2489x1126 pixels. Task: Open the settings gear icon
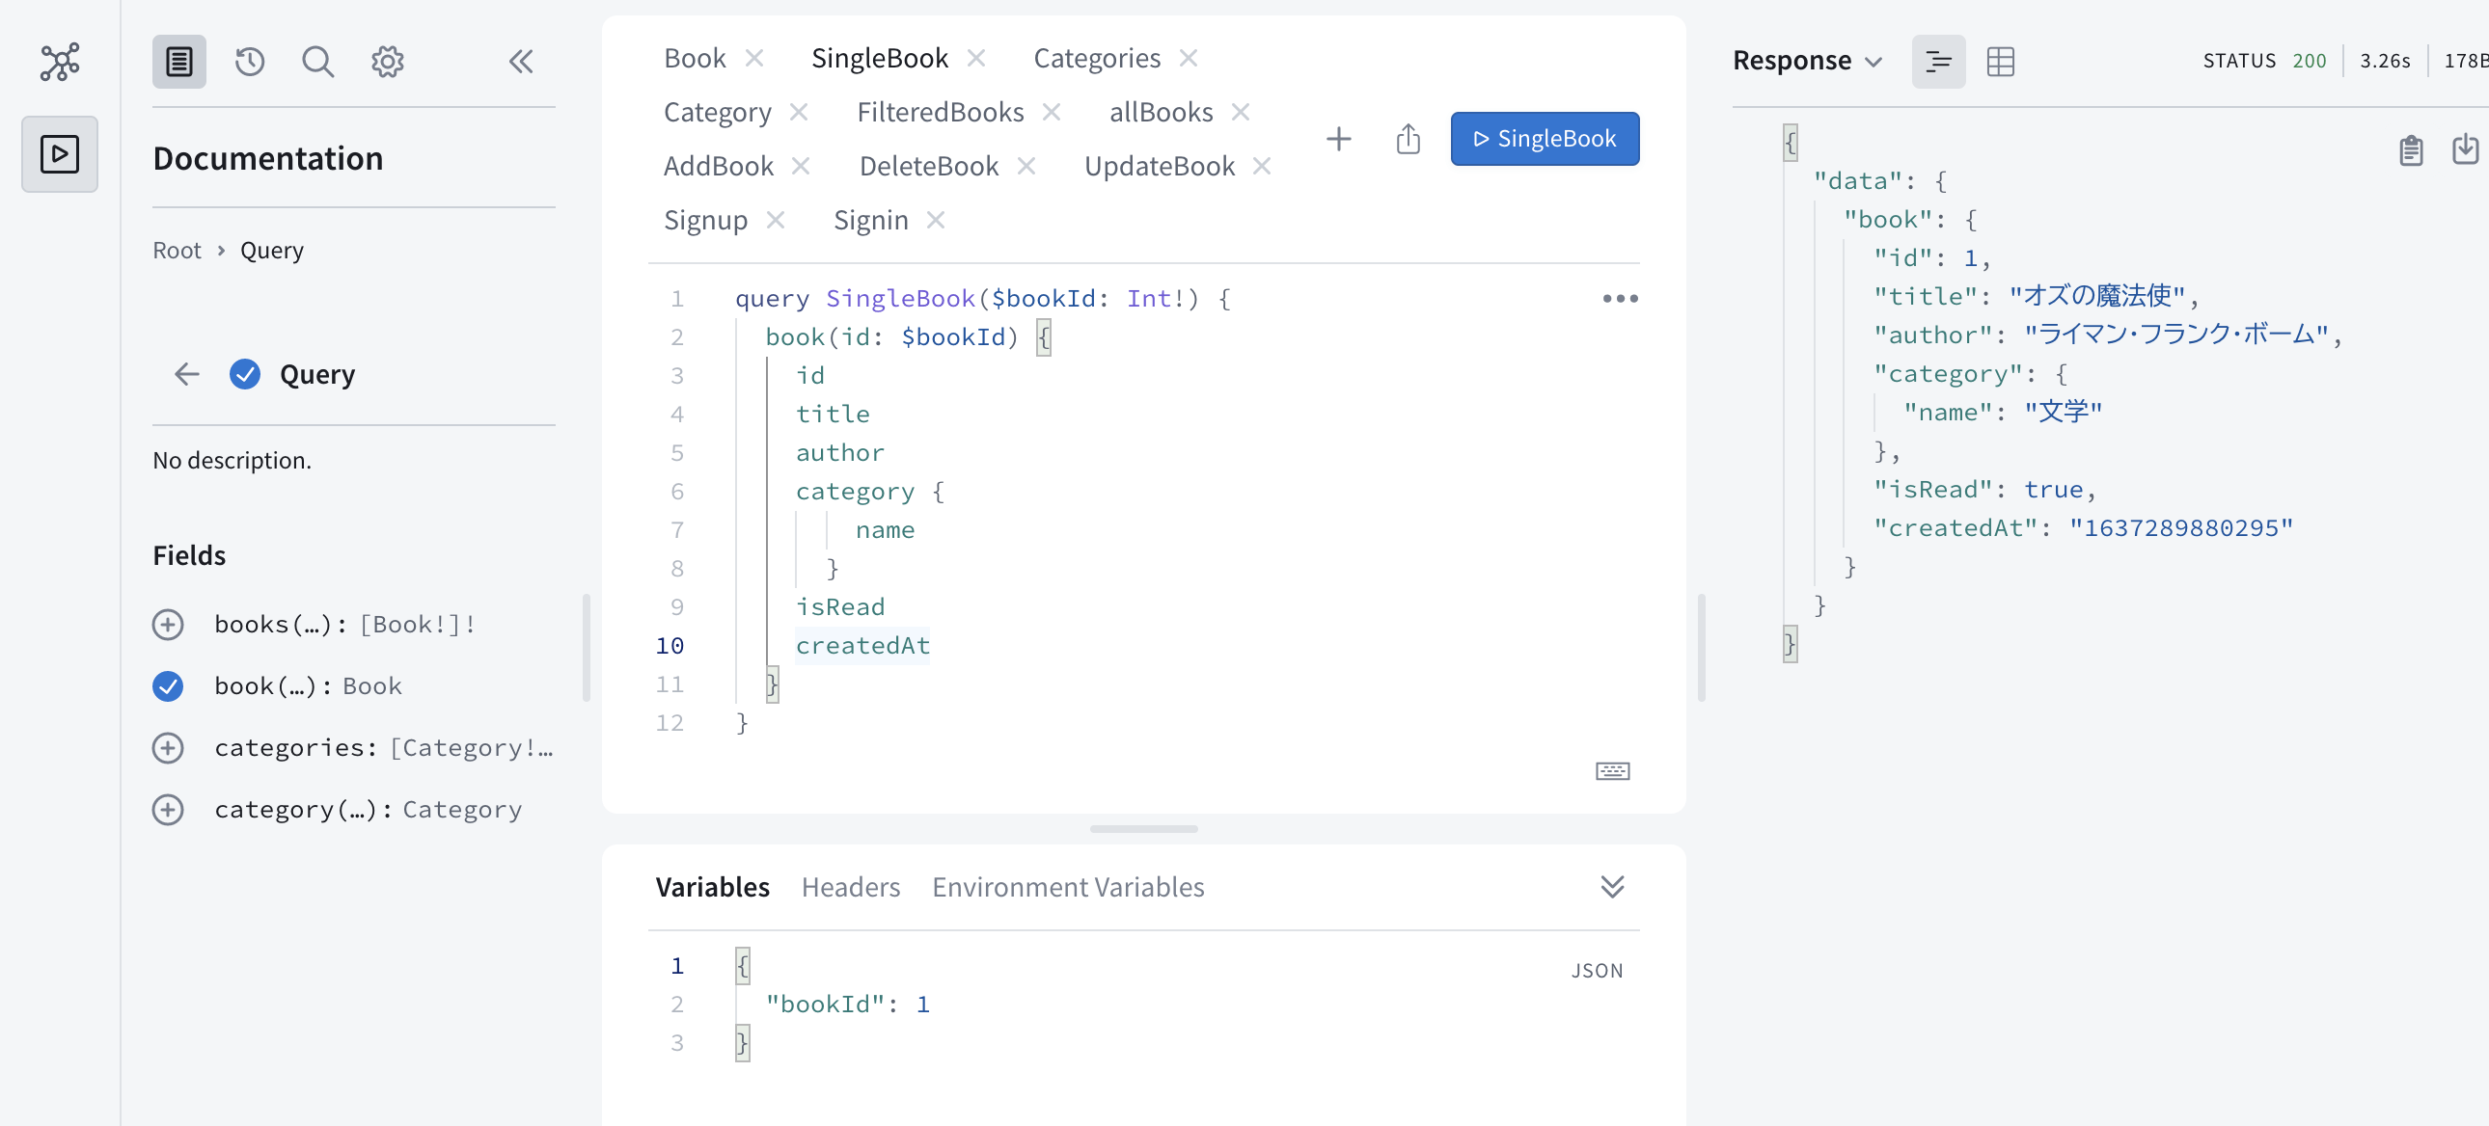tap(388, 62)
